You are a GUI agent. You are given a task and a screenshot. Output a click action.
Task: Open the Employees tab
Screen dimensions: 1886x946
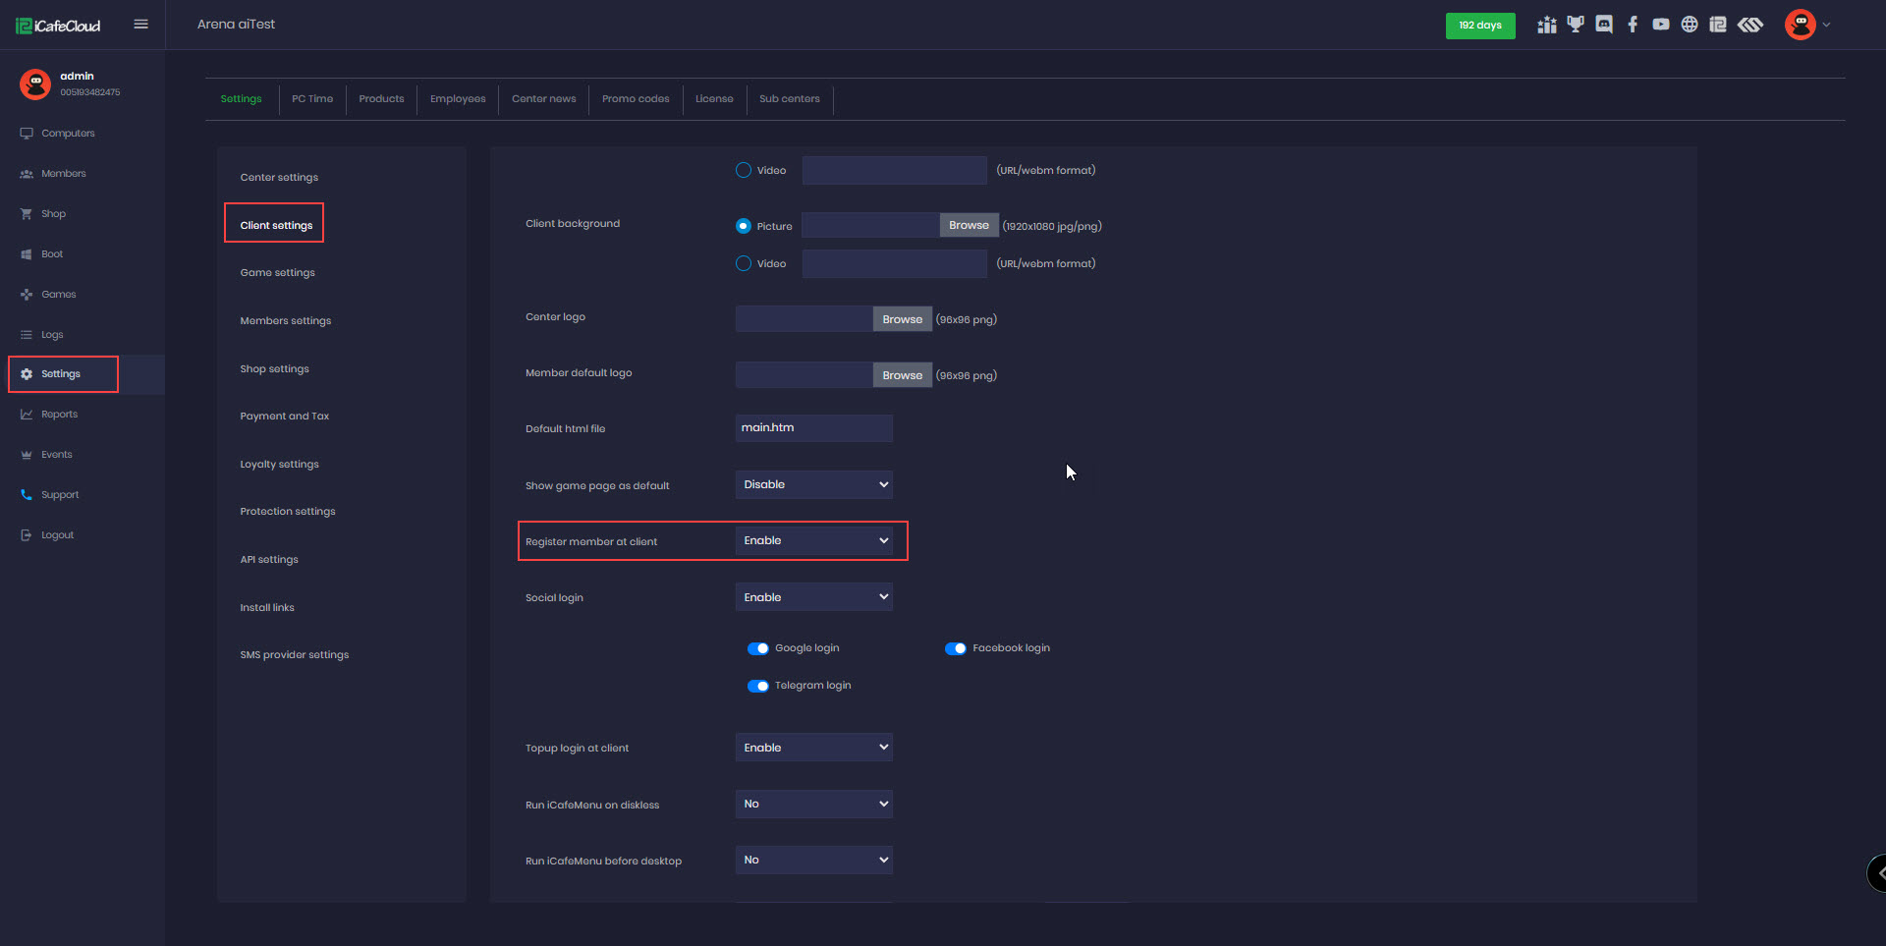pyautogui.click(x=458, y=99)
